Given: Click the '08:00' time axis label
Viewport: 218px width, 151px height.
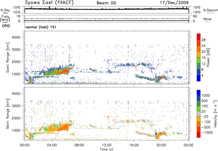Looking at the screenshot, I should click(x=79, y=145).
